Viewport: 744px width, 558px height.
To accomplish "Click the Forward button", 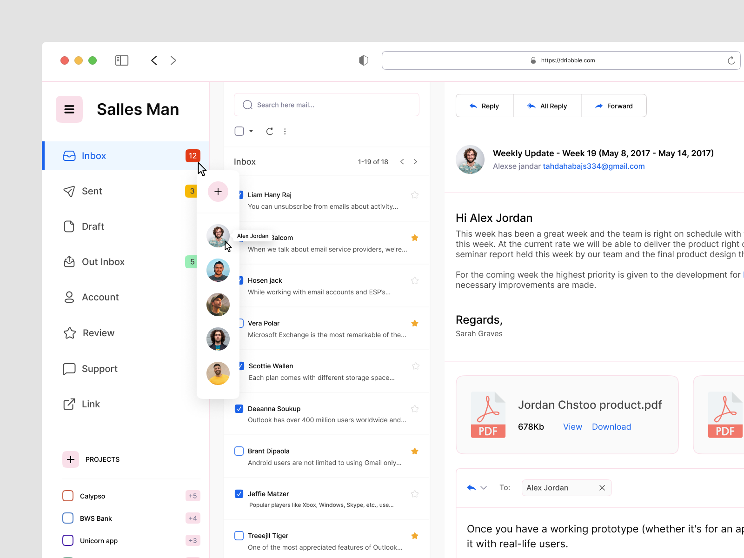I will pyautogui.click(x=614, y=106).
